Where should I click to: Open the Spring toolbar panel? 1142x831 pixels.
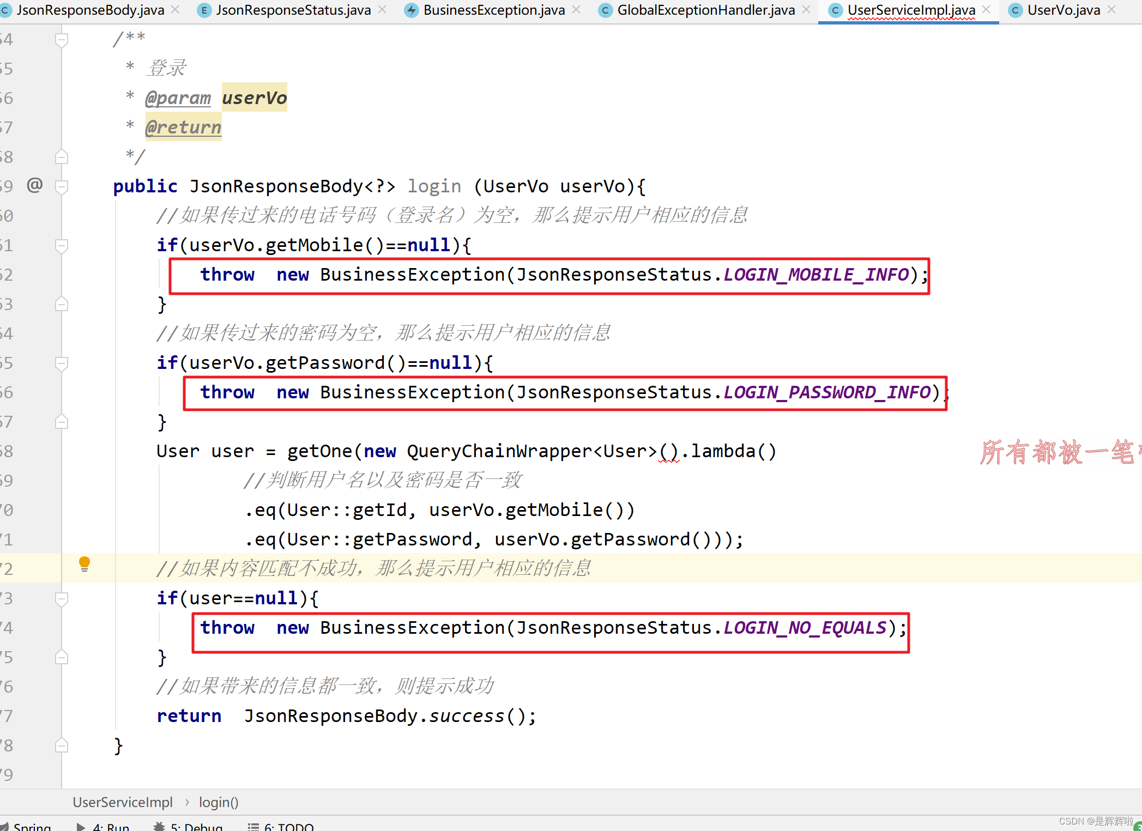click(x=26, y=824)
